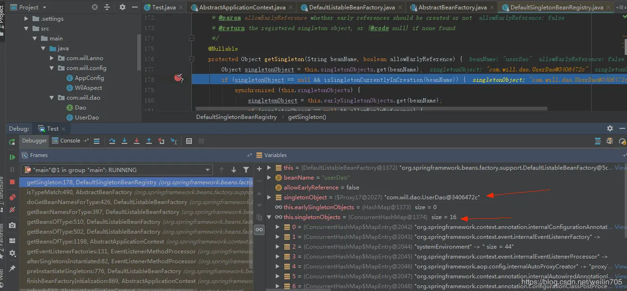This screenshot has width=627, height=291.
Task: Stop debugging with the red square icon
Action: click(x=12, y=182)
